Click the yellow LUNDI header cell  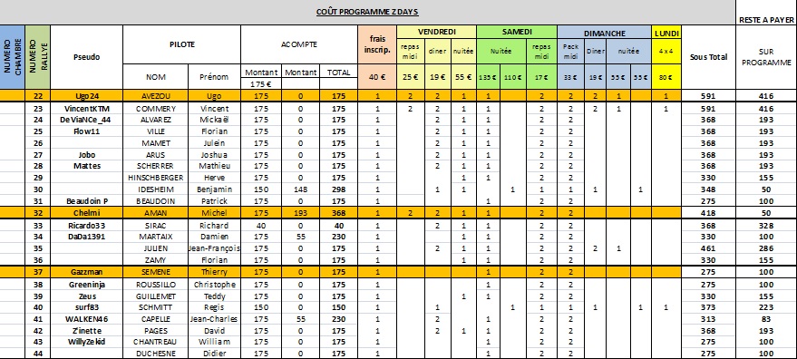[666, 33]
